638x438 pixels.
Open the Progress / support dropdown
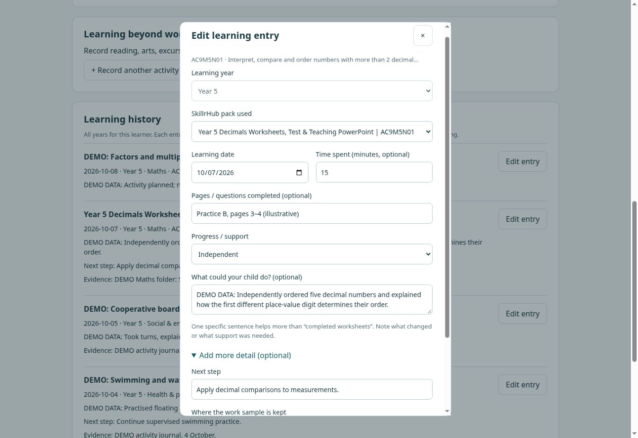(312, 254)
